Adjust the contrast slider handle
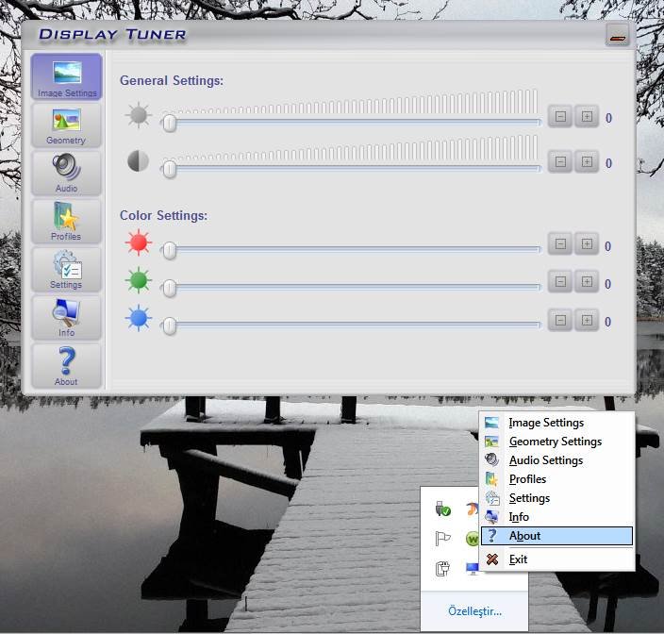664x634 pixels. pyautogui.click(x=170, y=169)
